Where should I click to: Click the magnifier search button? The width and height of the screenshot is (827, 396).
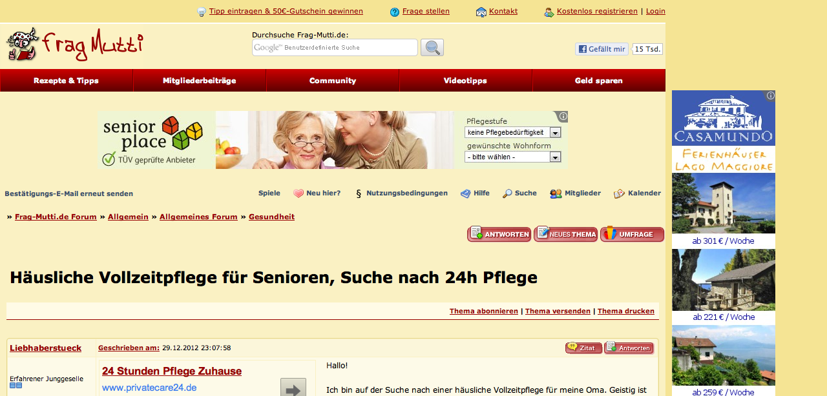click(432, 48)
